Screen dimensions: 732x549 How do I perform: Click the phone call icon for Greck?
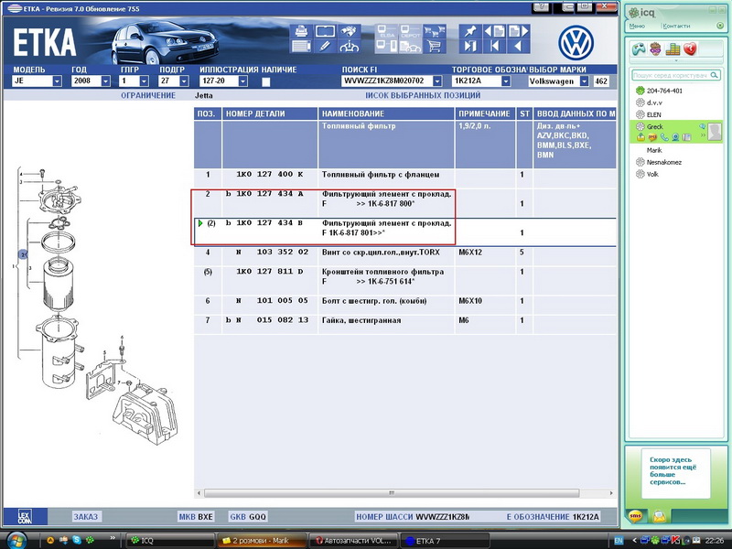[664, 137]
